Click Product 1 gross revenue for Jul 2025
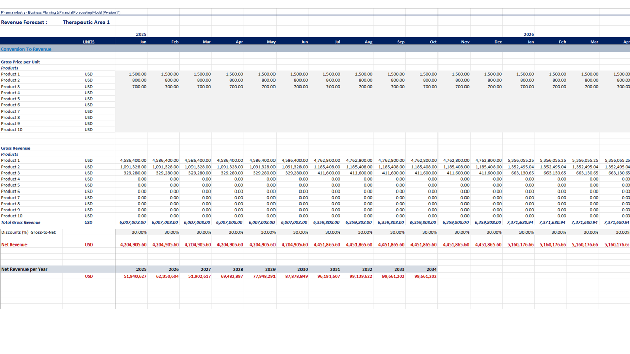 point(327,160)
